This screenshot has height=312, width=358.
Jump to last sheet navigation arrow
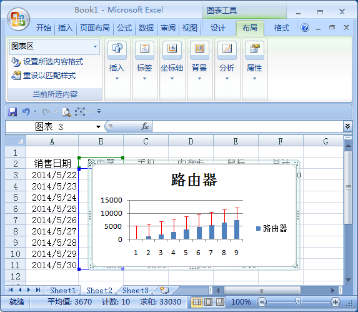point(38,290)
